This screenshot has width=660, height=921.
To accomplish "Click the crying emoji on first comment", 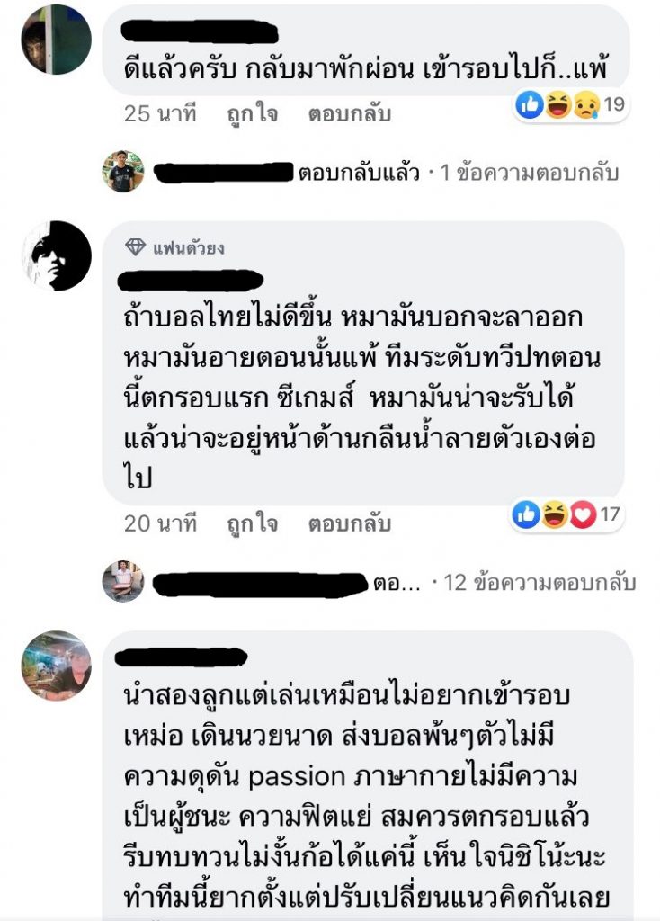I will [x=585, y=105].
